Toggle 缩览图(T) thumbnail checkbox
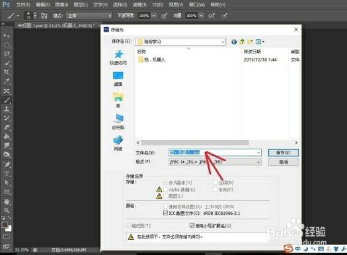Image resolution: width=347 pixels, height=255 pixels. tap(128, 225)
